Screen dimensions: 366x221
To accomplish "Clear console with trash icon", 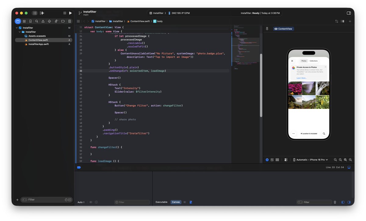I will pyautogui.click(x=335, y=202).
